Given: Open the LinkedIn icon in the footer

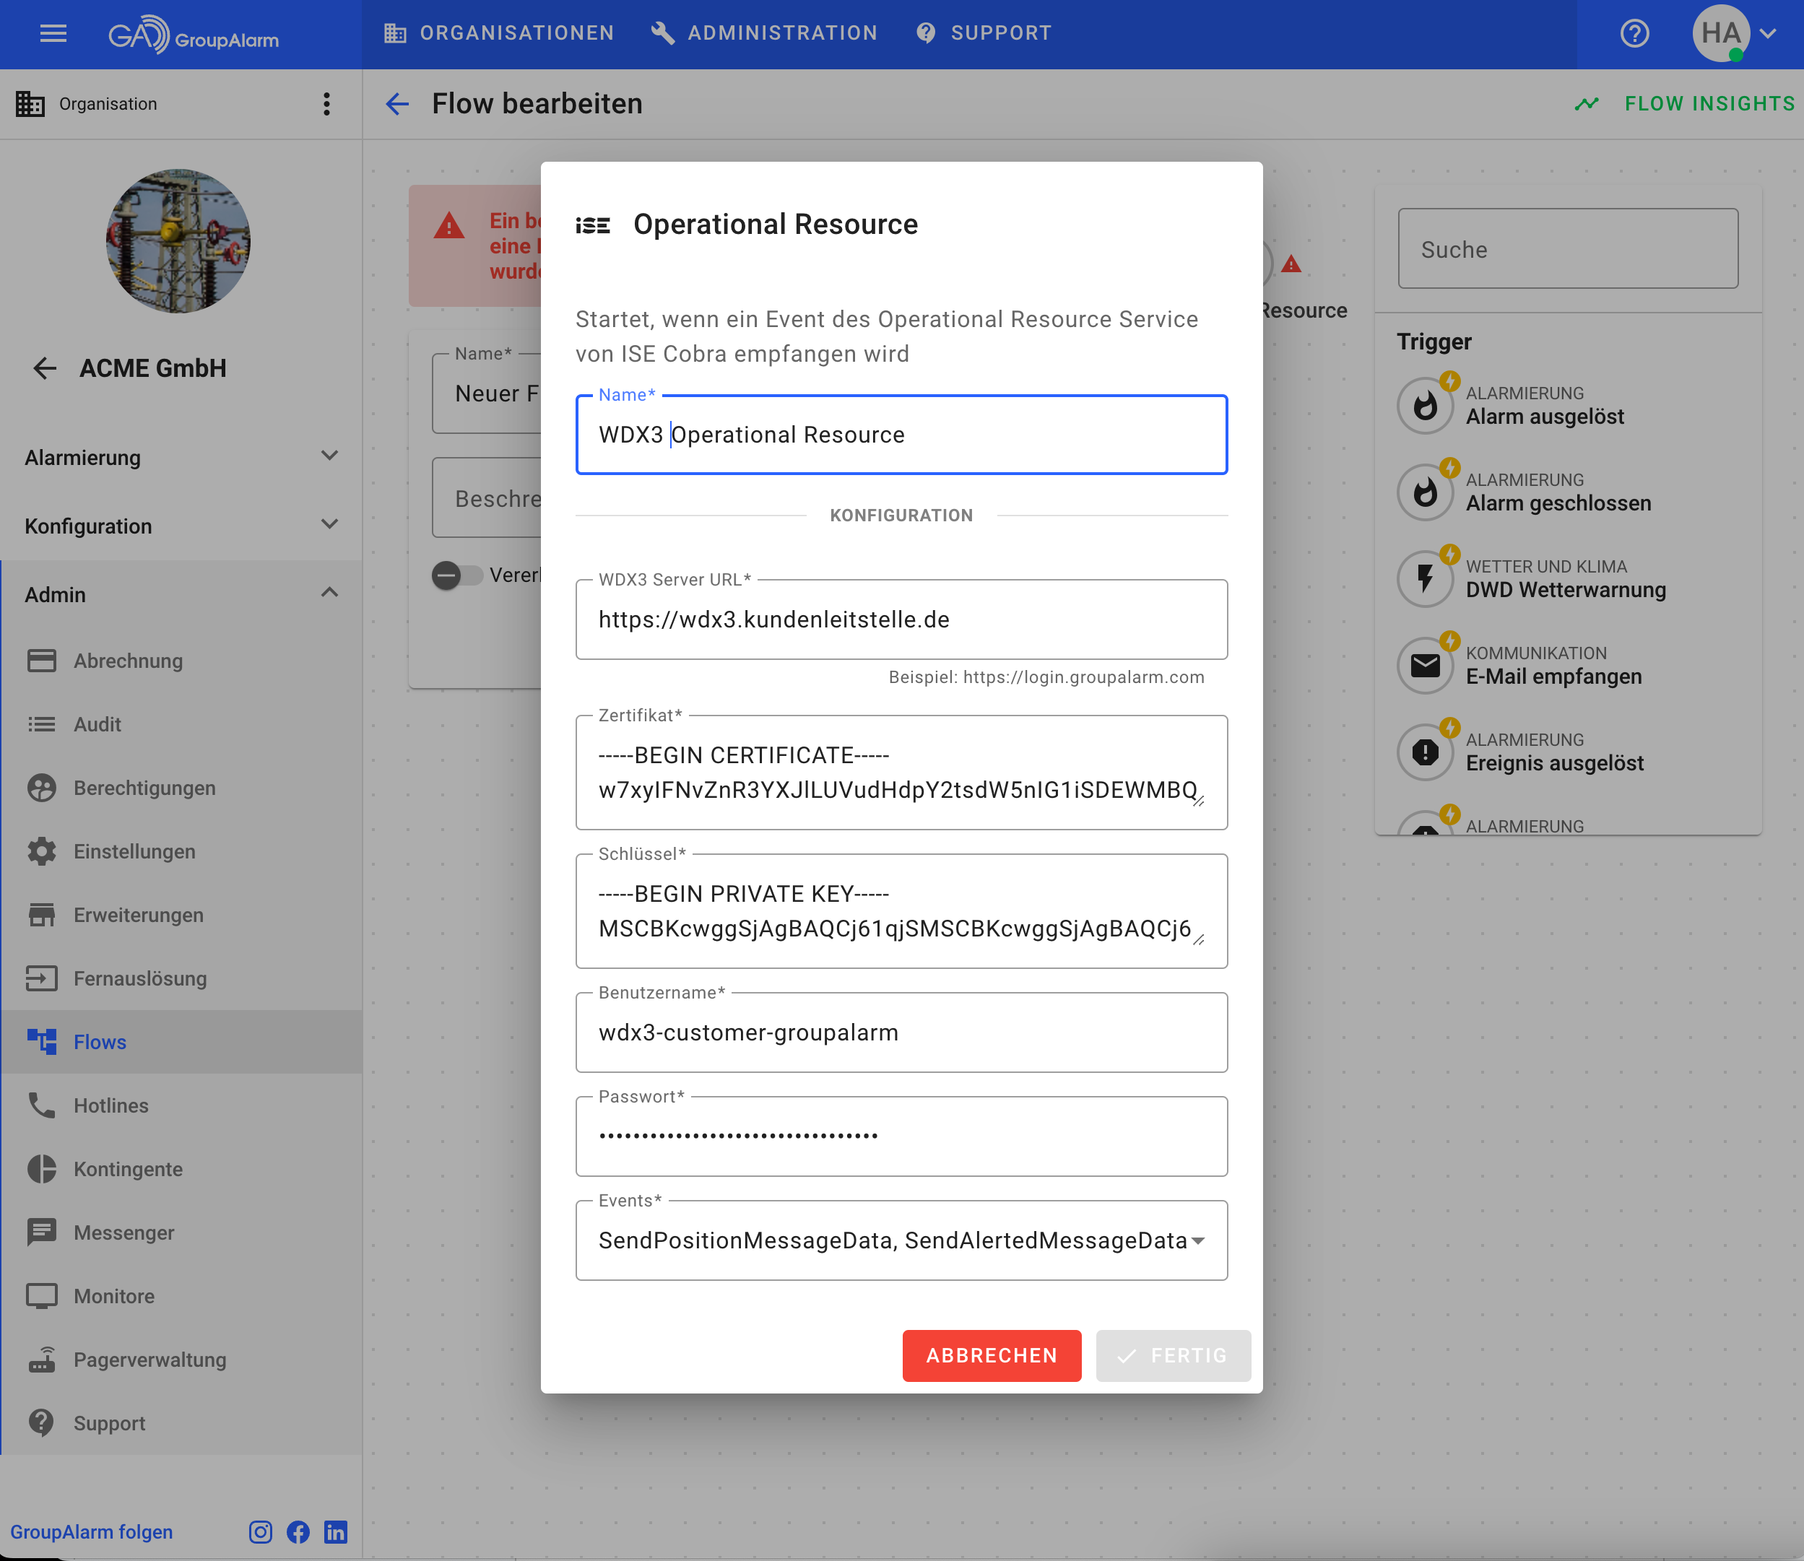Looking at the screenshot, I should point(335,1532).
